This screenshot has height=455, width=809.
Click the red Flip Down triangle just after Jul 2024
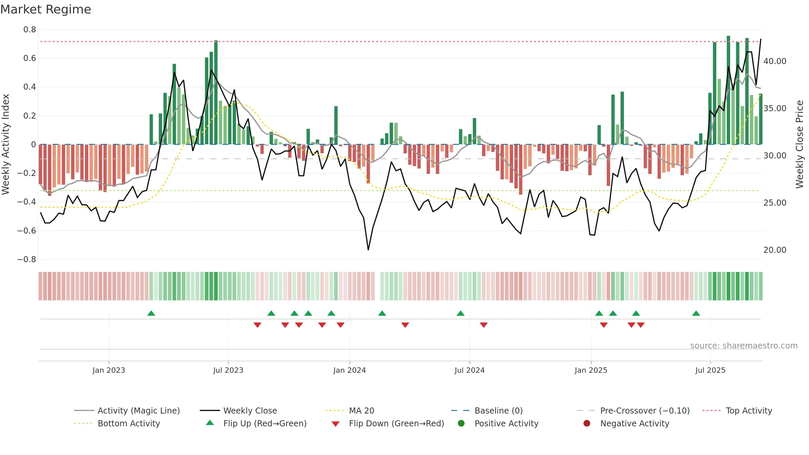[484, 325]
